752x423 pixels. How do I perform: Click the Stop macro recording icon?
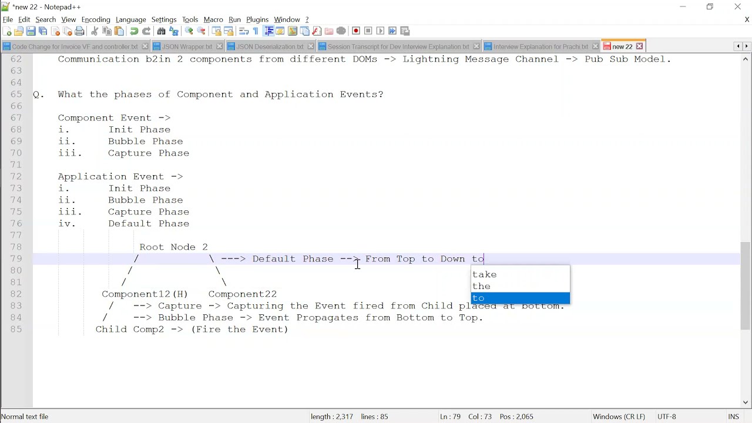tap(368, 31)
